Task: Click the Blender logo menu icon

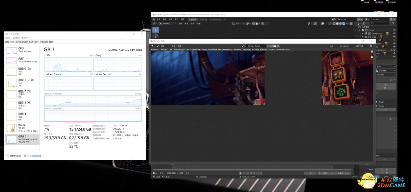Action: 154,19
